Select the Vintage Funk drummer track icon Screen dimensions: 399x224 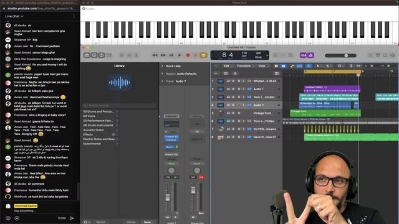point(221,113)
